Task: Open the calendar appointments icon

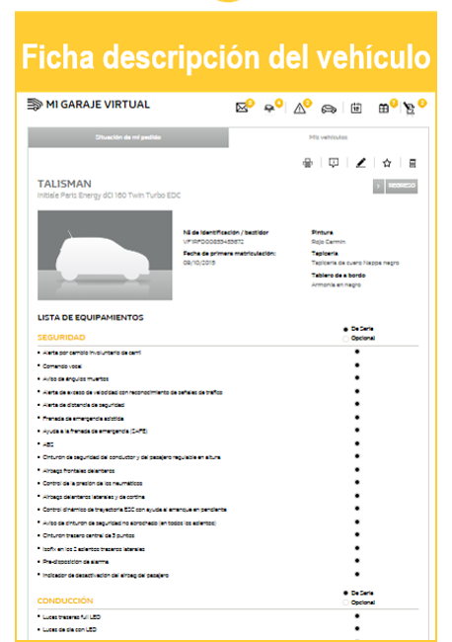Action: (356, 108)
